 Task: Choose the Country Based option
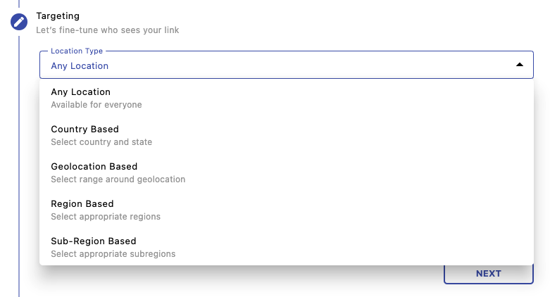point(85,129)
